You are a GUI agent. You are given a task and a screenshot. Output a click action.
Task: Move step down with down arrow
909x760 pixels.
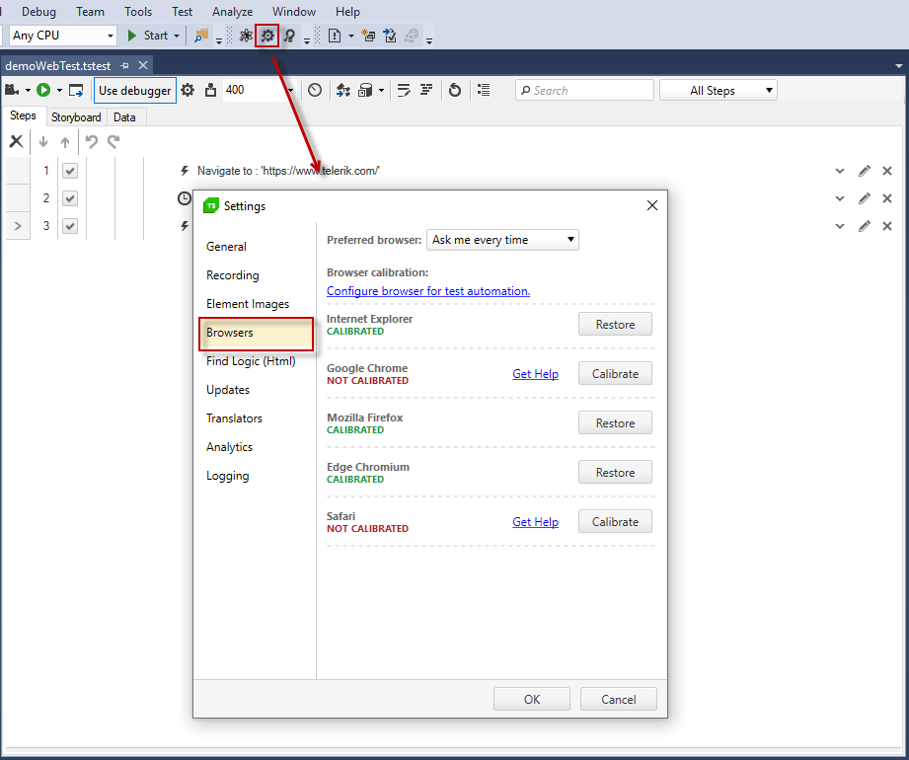click(42, 141)
